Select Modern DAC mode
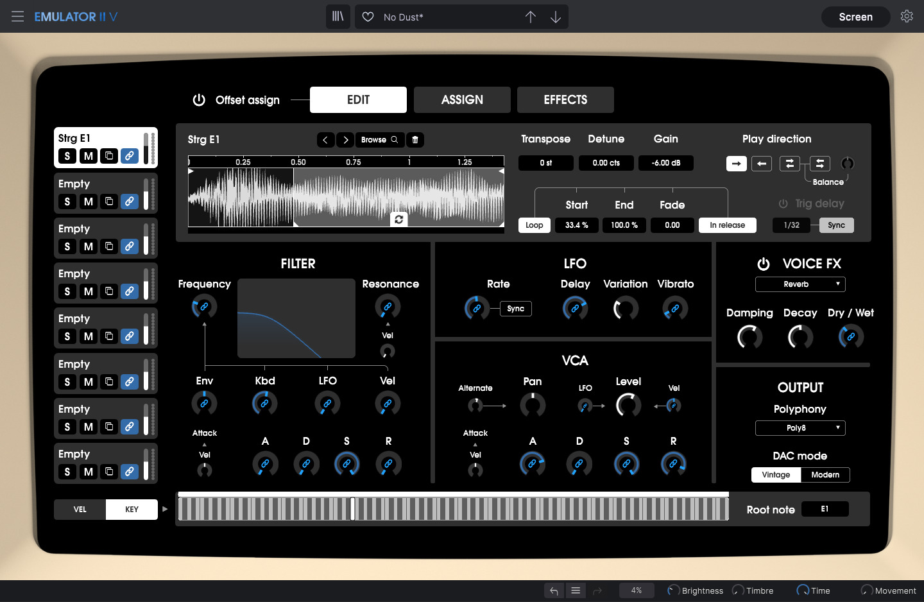The width and height of the screenshot is (924, 602). (x=825, y=475)
